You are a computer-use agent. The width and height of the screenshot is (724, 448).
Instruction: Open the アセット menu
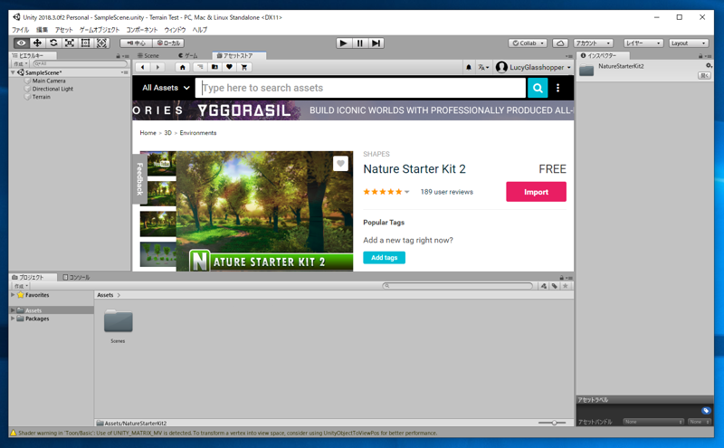[63, 30]
